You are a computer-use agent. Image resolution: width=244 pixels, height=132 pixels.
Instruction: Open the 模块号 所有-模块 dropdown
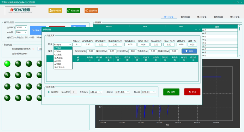pyautogui.click(x=122, y=92)
